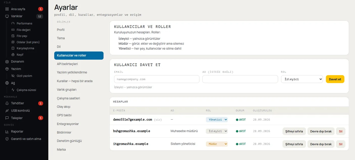Click the Filo yaşı icon
The image size is (355, 160).
tap(13, 36)
